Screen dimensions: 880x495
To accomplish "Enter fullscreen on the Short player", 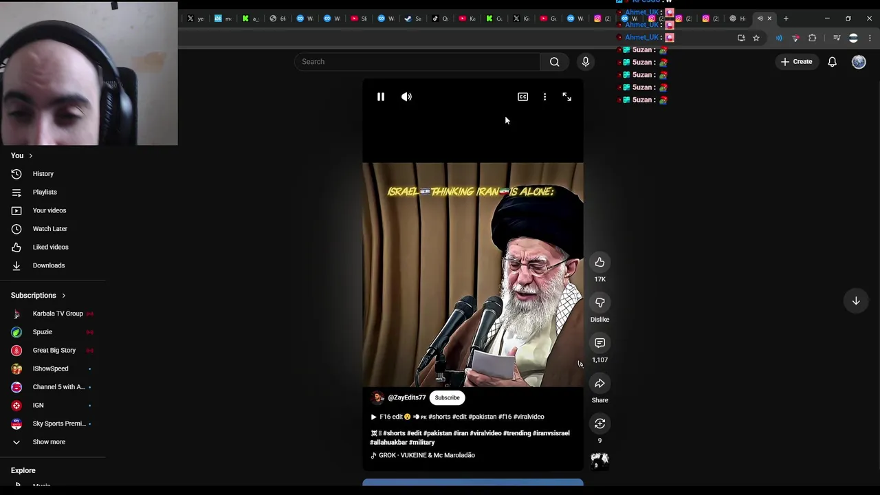I will [x=566, y=97].
